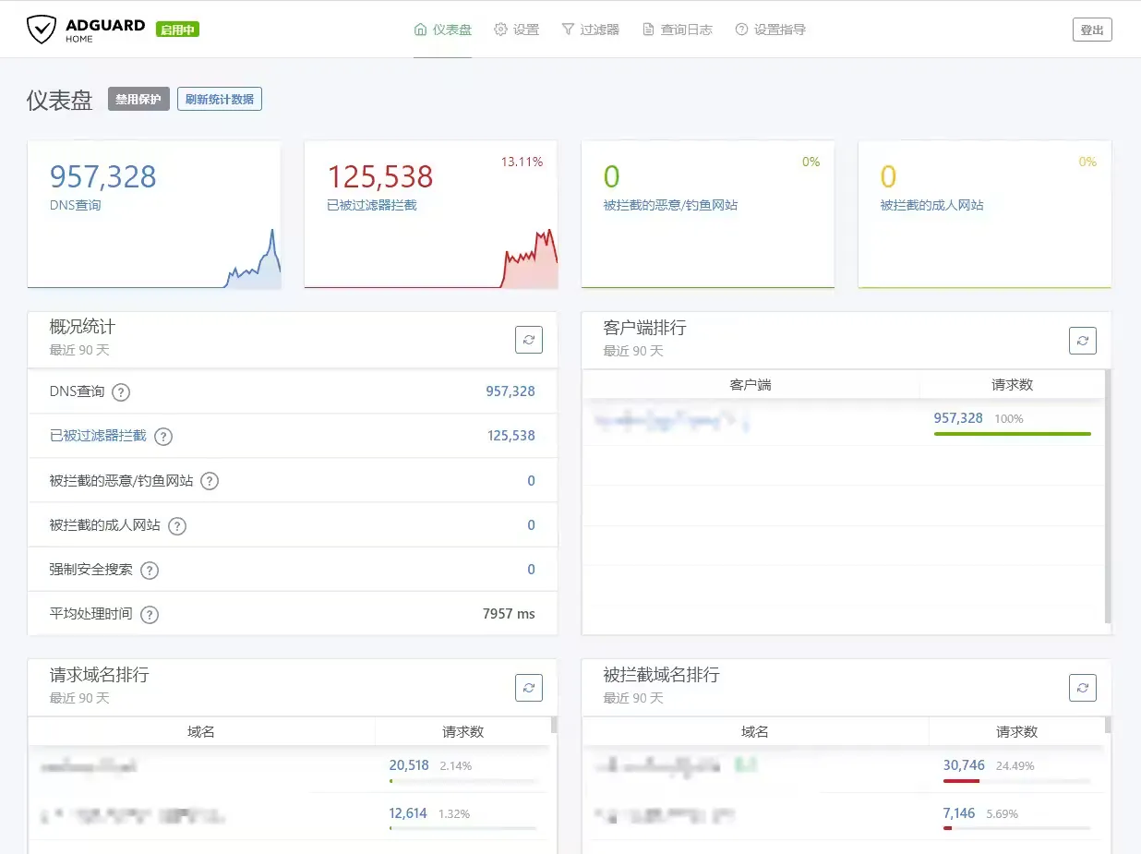The image size is (1141, 854).
Task: Switch to the 仪表盘 tab
Action: coord(443,30)
